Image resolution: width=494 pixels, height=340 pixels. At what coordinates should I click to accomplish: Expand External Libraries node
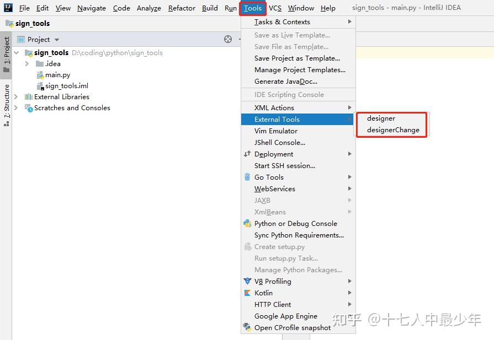click(16, 96)
